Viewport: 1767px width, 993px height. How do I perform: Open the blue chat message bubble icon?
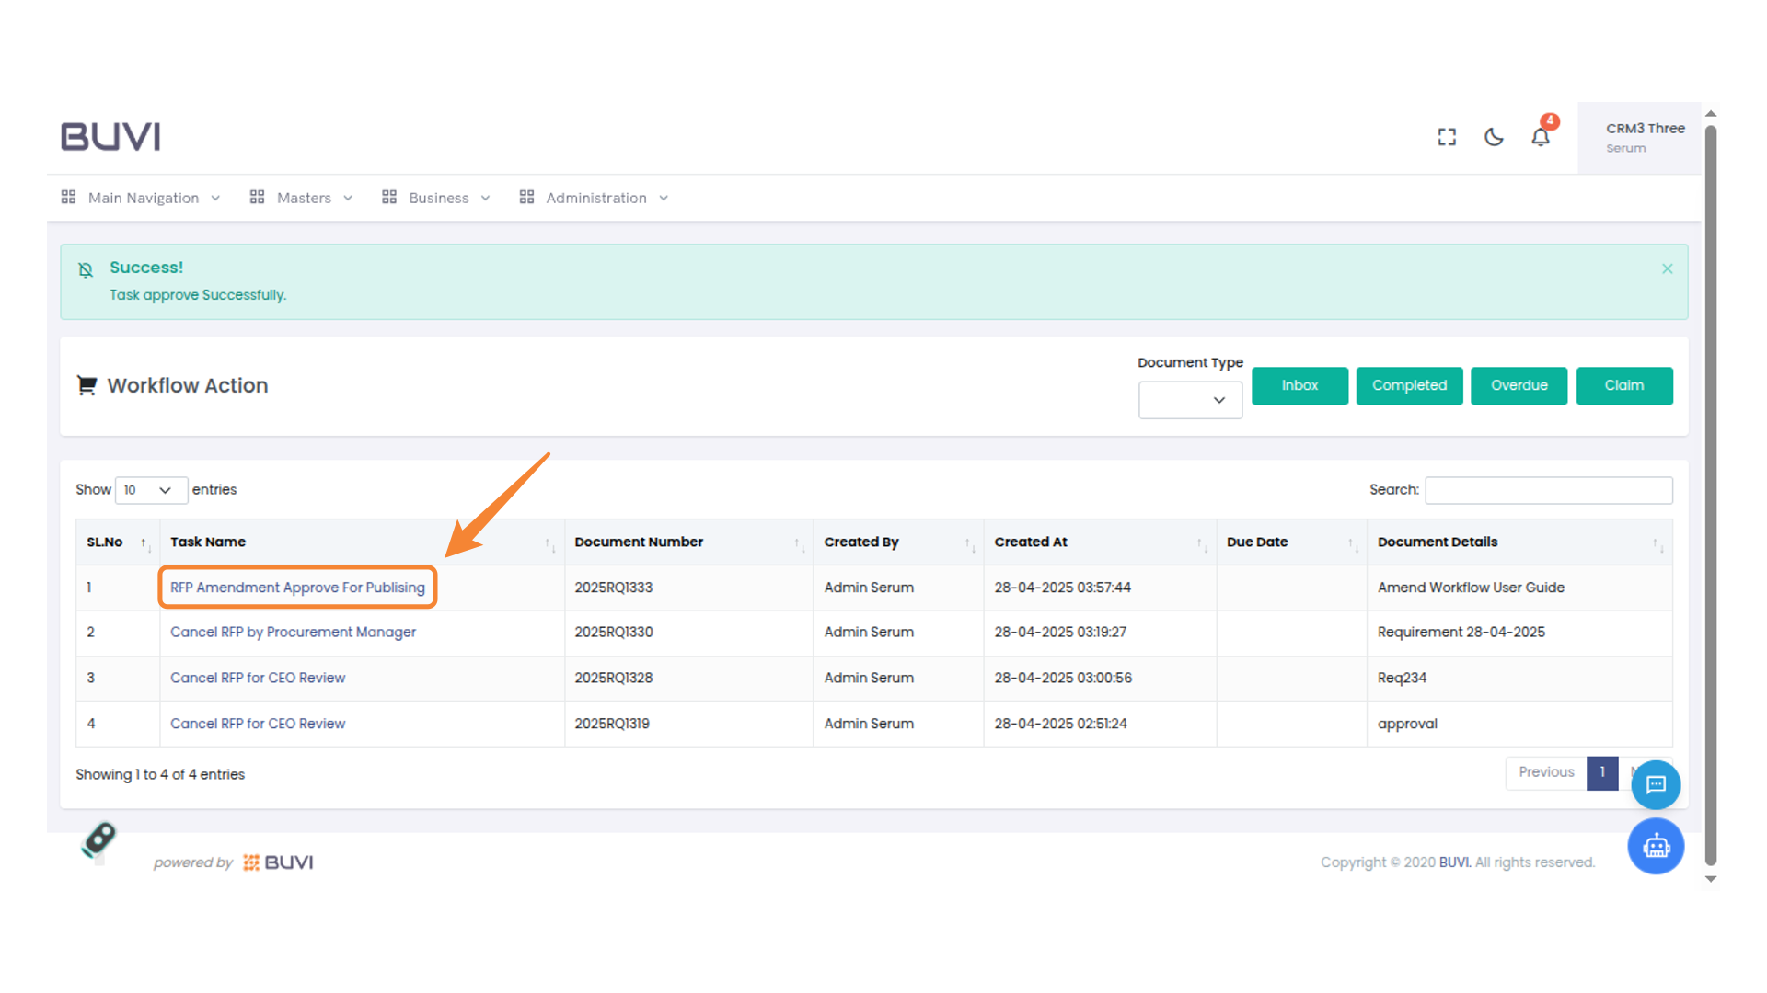(1656, 784)
